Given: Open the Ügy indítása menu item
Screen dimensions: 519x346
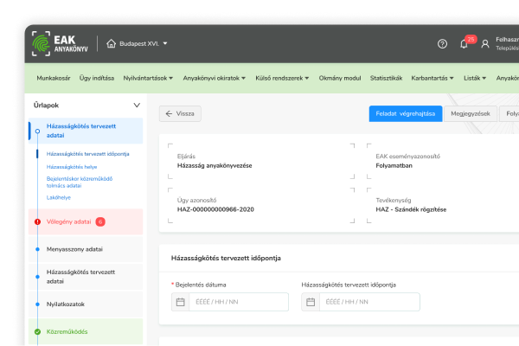Looking at the screenshot, I should click(97, 78).
